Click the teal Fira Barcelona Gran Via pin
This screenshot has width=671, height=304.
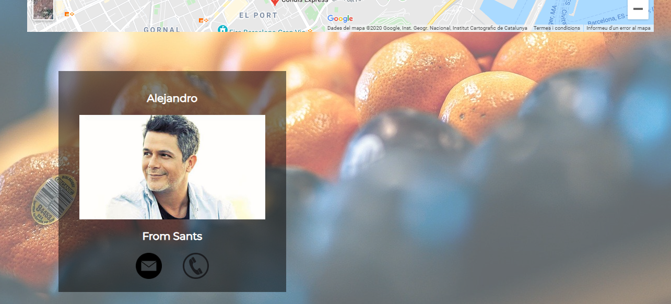(223, 29)
